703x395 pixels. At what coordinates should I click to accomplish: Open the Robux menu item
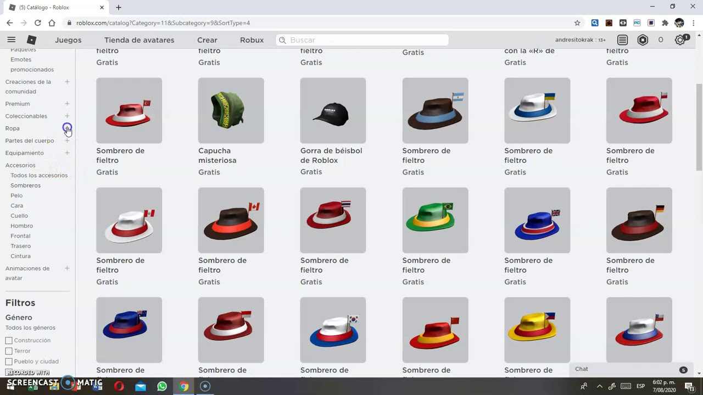tap(252, 40)
